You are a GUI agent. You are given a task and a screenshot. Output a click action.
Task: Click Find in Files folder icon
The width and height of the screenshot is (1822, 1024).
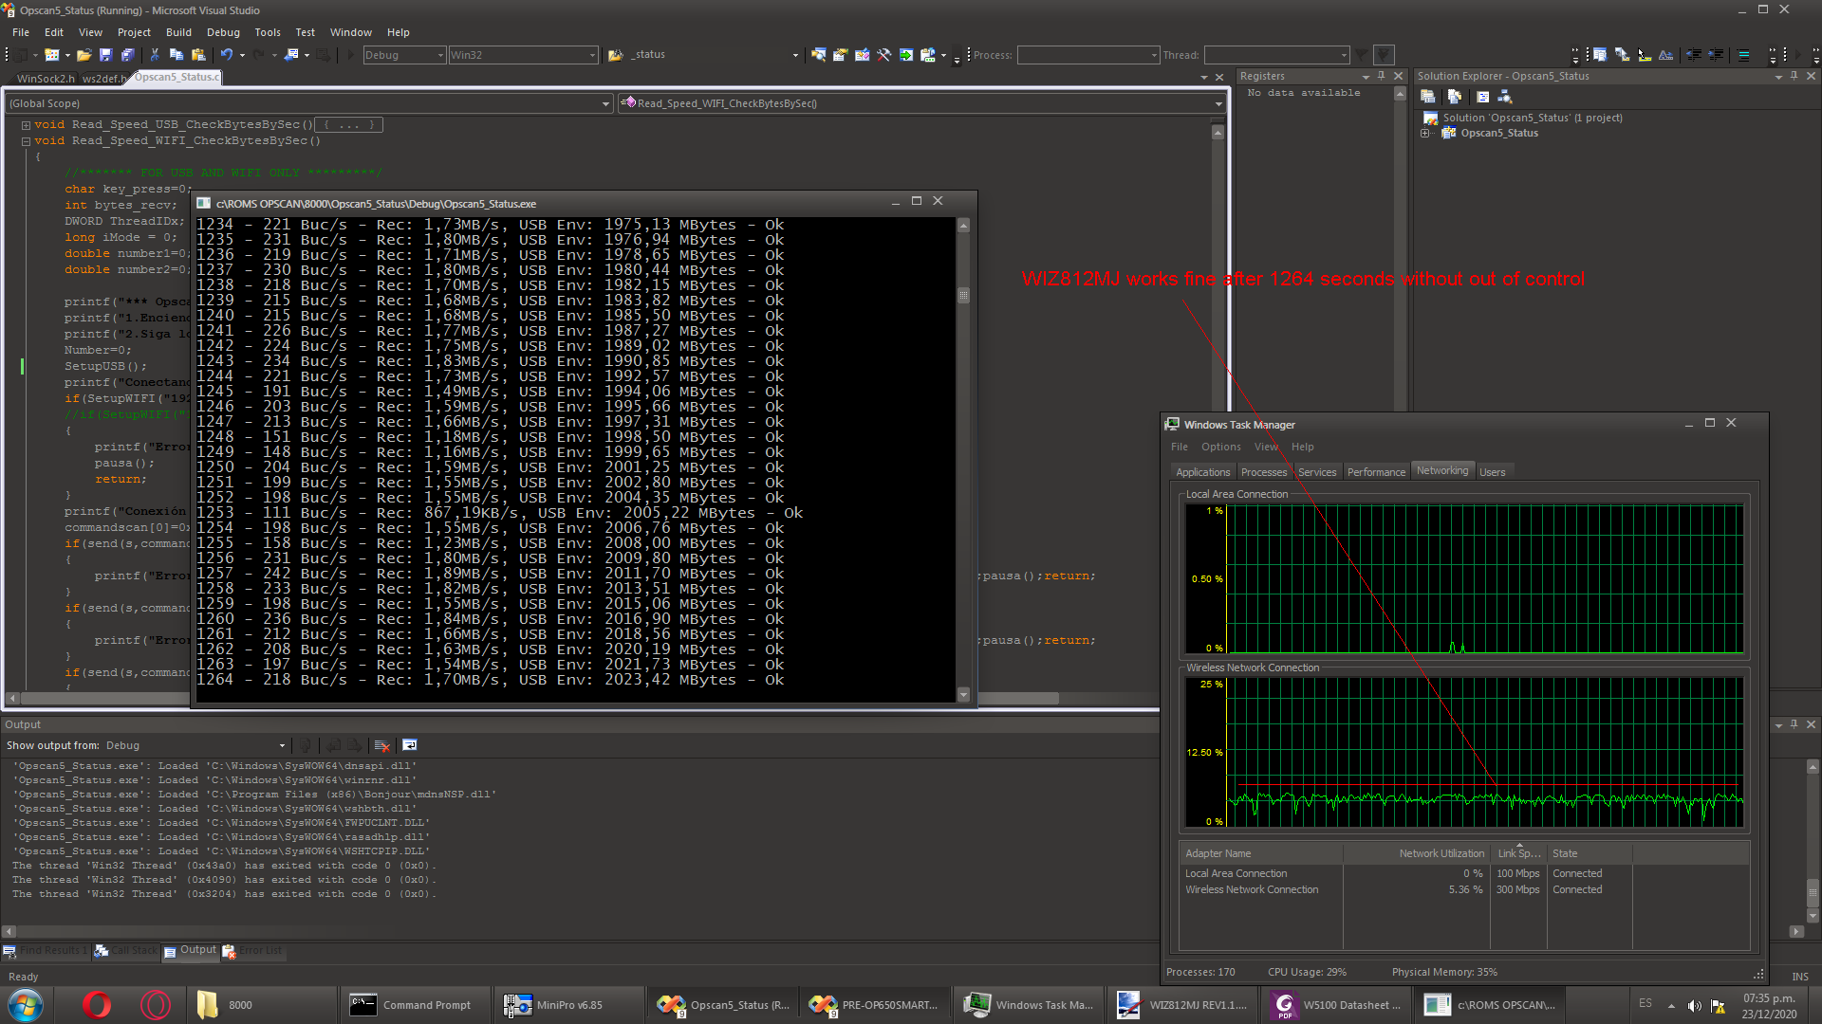click(x=615, y=55)
